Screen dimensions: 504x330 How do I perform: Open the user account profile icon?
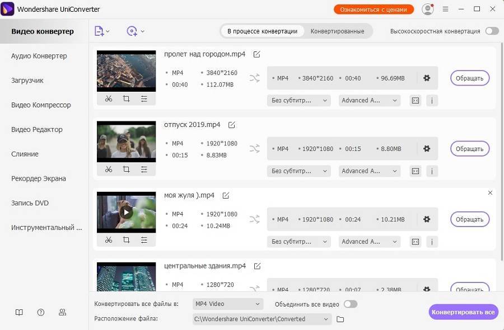428,10
